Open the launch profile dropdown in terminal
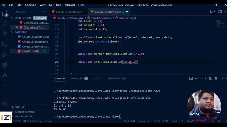This screenshot has height=127, width=227. pyautogui.click(x=205, y=78)
